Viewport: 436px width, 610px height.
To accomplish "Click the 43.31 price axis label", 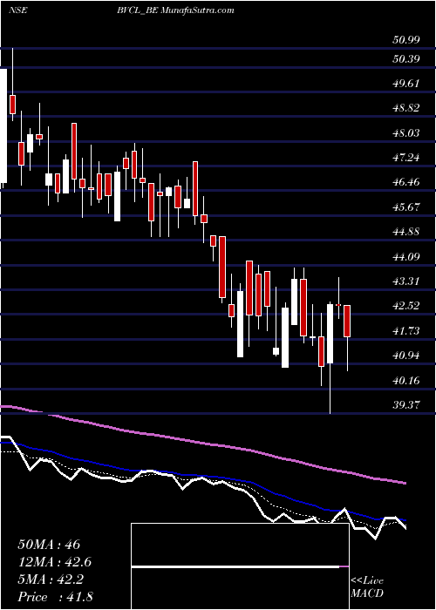I will [x=406, y=281].
